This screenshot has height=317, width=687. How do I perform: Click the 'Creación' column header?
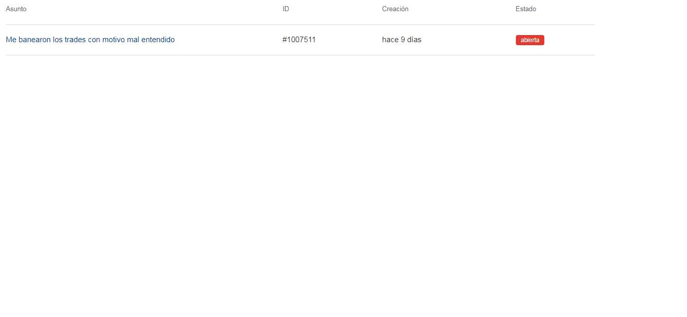(x=395, y=9)
